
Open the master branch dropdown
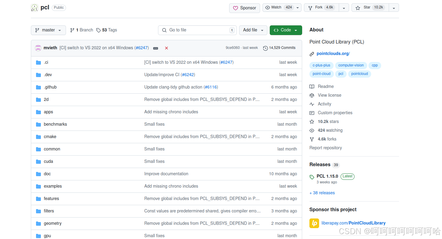pos(48,30)
